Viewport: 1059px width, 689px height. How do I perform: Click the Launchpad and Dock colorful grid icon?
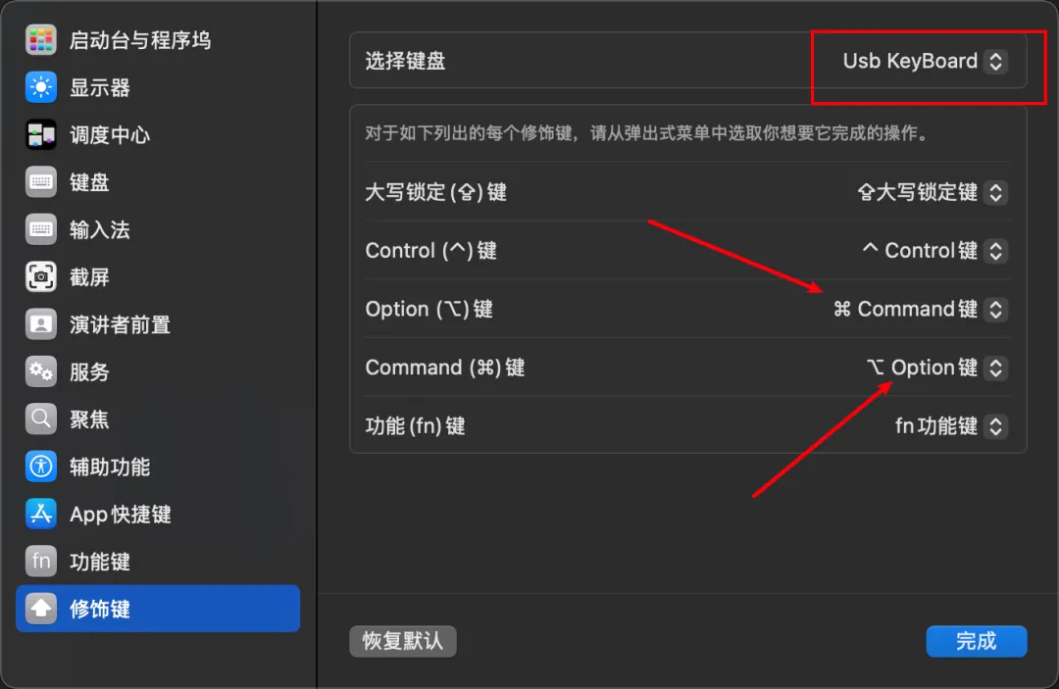[40, 40]
